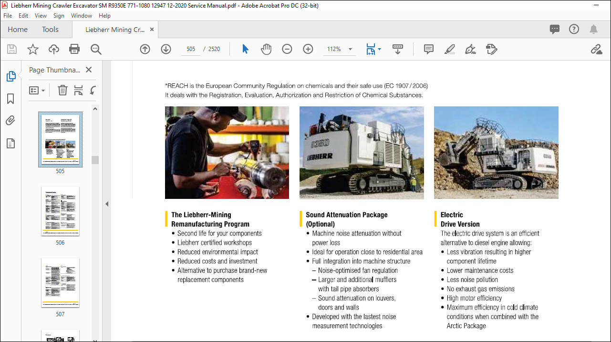Click the upload to cloud icon
The image size is (611, 342).
(54, 49)
